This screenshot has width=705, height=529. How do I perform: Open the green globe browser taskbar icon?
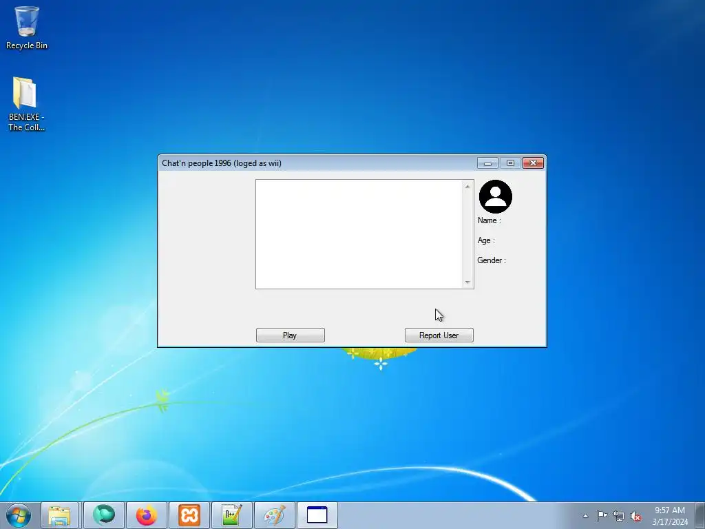point(103,515)
